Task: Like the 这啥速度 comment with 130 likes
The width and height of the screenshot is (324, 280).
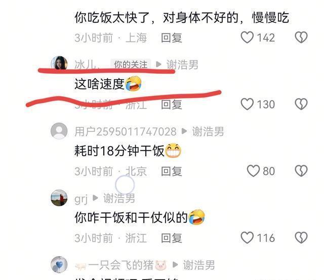Action: [x=247, y=104]
